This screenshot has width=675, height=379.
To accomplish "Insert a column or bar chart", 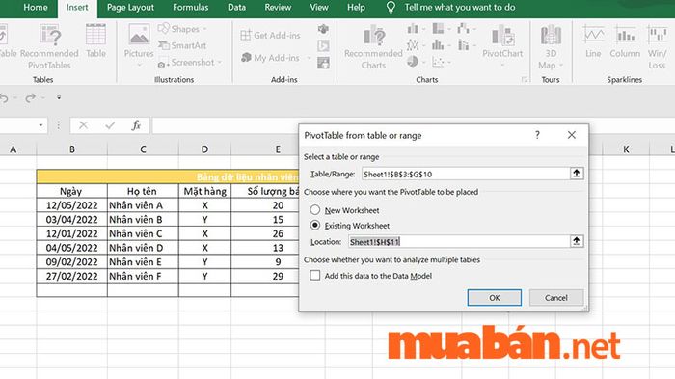I will pos(413,29).
